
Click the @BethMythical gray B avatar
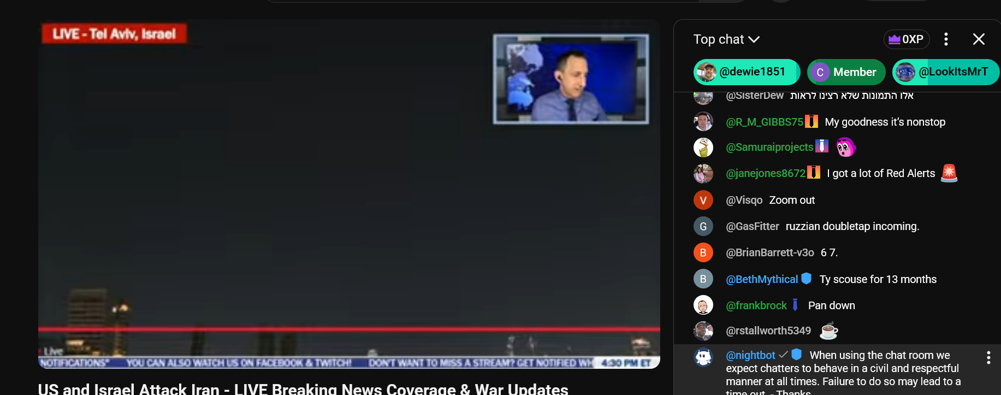(x=703, y=279)
